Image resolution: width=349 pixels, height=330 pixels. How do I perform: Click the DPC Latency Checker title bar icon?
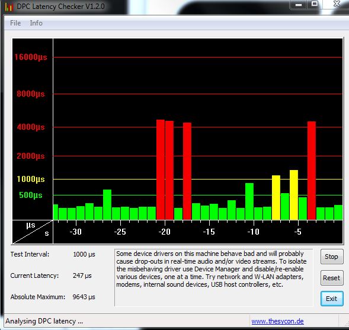9,7
